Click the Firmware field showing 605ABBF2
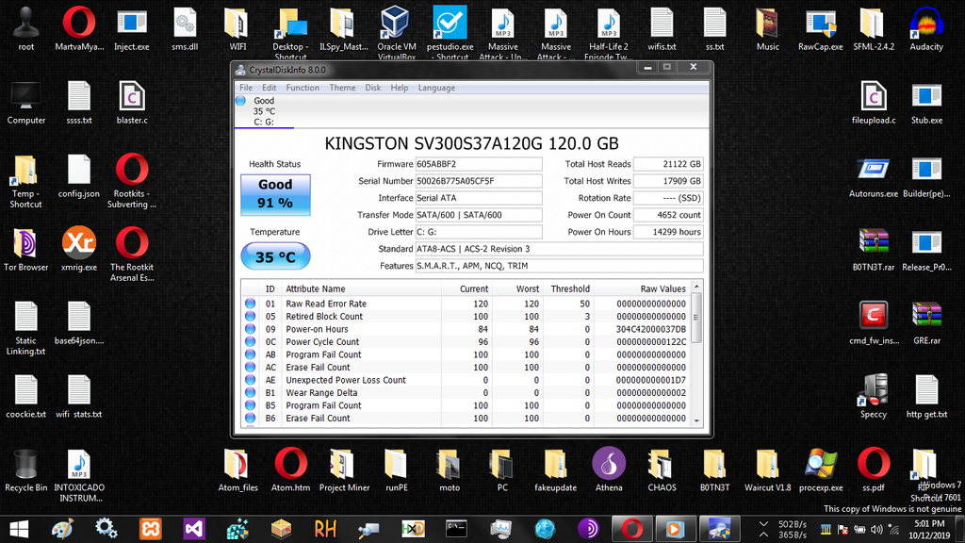The width and height of the screenshot is (965, 543). click(479, 164)
